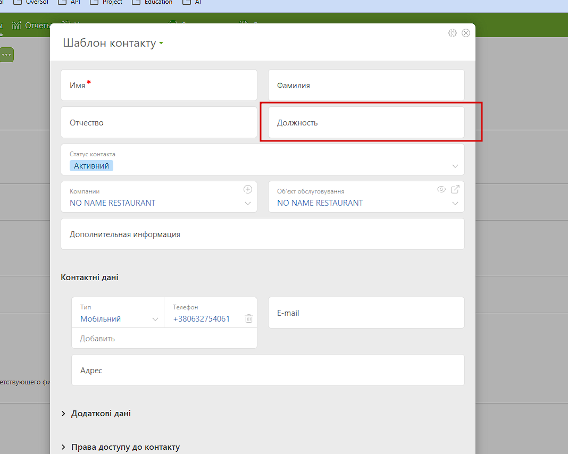Screen dimensions: 568x454
Task: Click the Фамилия input field
Action: [x=366, y=85]
